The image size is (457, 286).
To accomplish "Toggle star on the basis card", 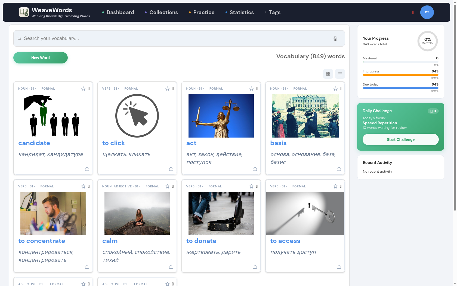I will tap(335, 89).
